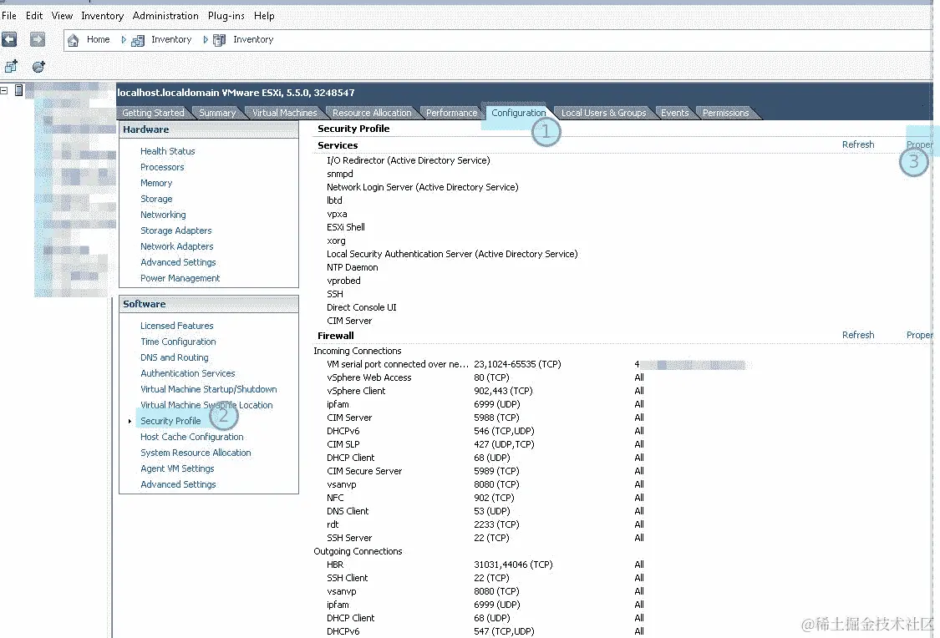Select Direct Console UI service row
Image resolution: width=940 pixels, height=638 pixels.
[x=362, y=307]
